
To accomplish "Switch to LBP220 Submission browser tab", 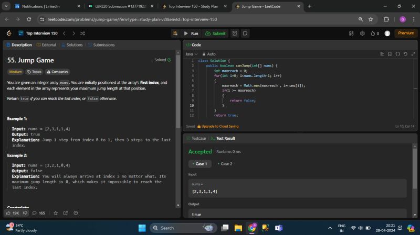I will coord(121,6).
